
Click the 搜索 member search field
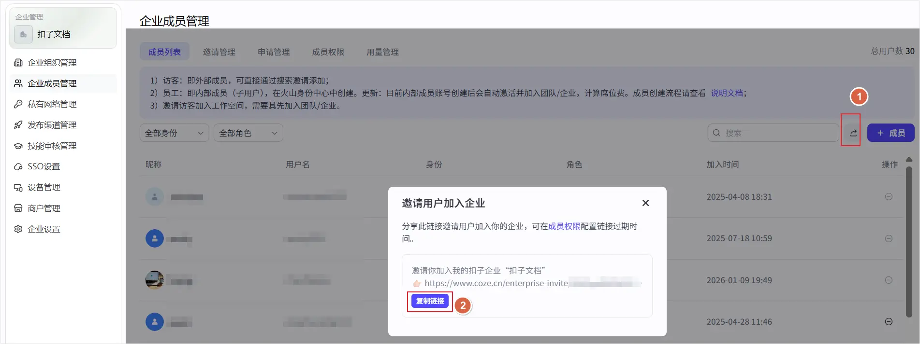pos(773,133)
